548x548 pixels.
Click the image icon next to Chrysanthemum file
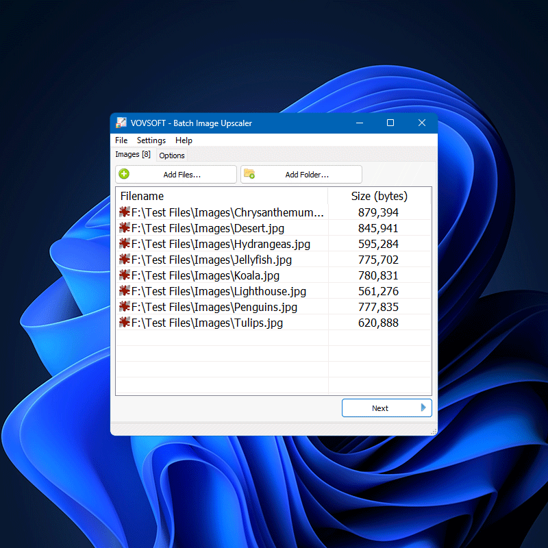125,212
